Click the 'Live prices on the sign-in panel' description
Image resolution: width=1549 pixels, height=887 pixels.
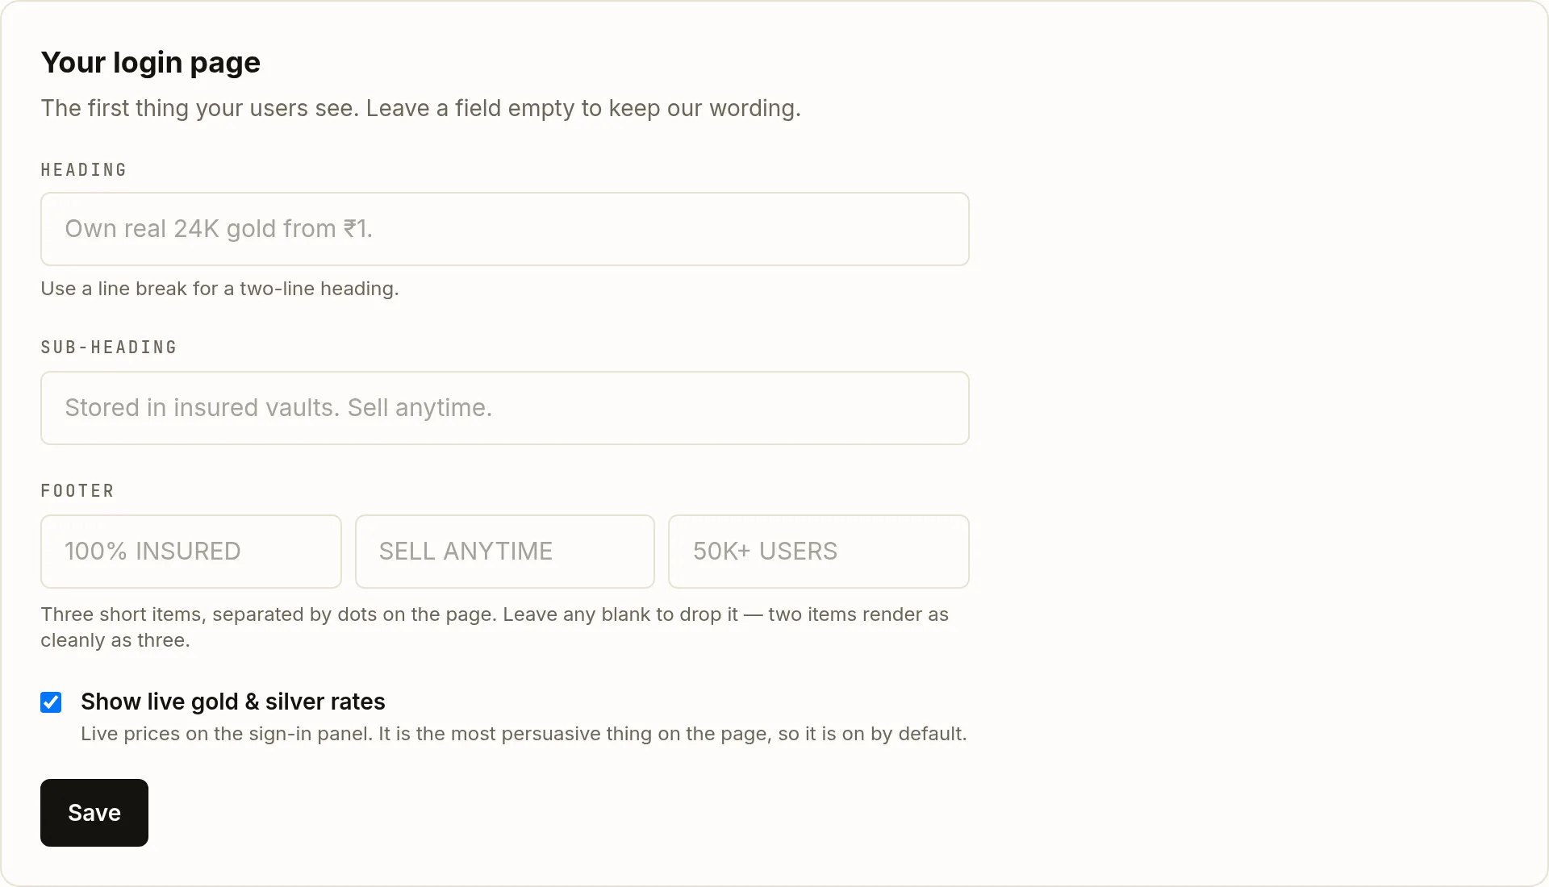coord(524,734)
